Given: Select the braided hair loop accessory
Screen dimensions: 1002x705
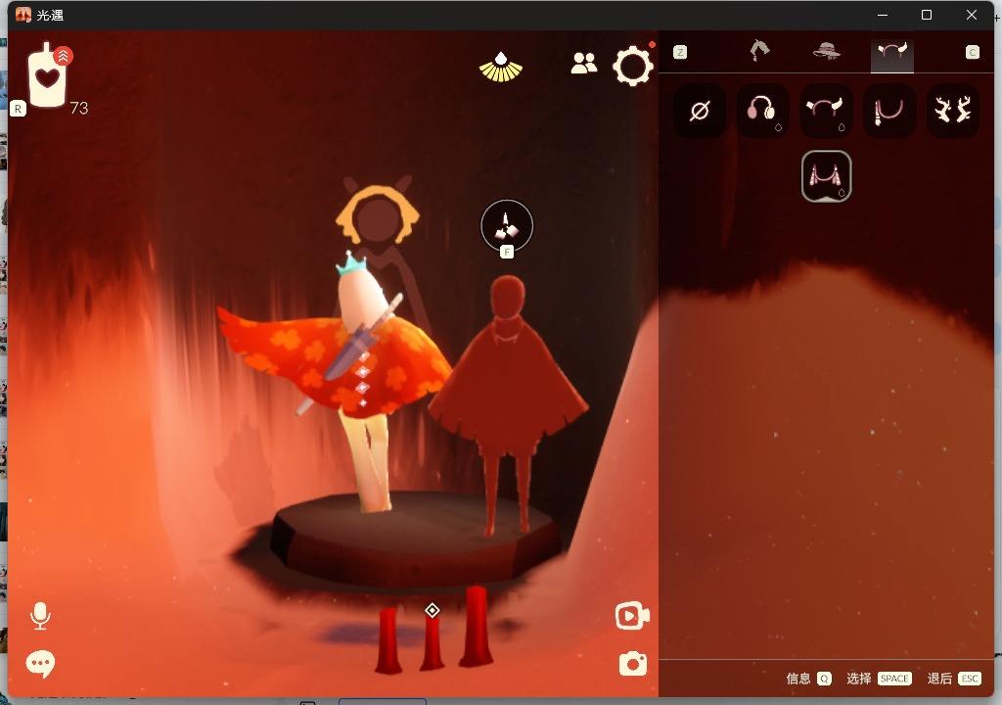Looking at the screenshot, I should [x=888, y=111].
